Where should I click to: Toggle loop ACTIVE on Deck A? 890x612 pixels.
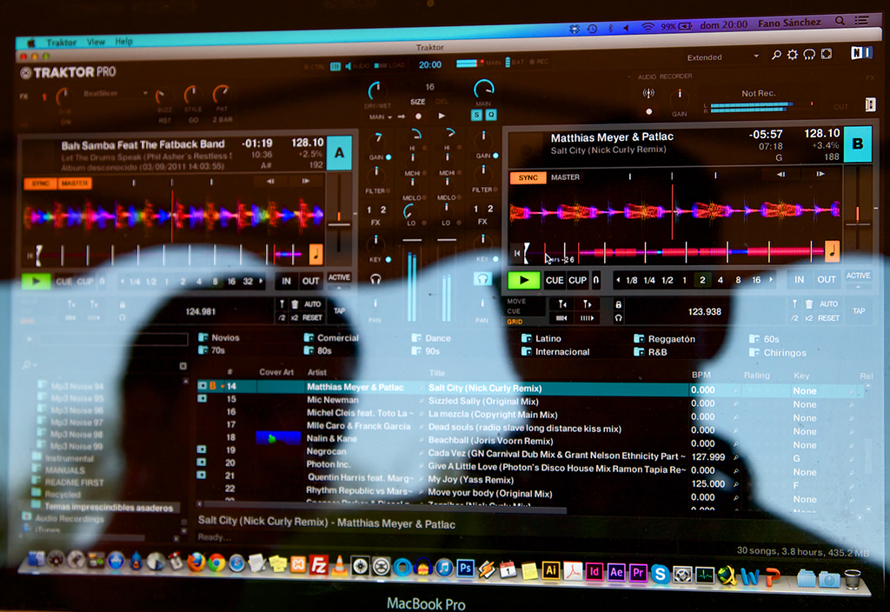point(339,277)
